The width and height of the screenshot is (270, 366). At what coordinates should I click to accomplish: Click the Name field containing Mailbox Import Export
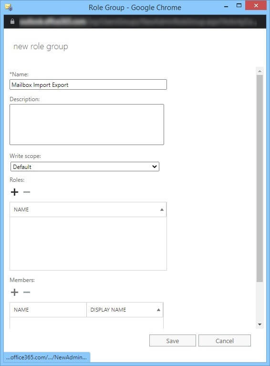[x=88, y=84]
